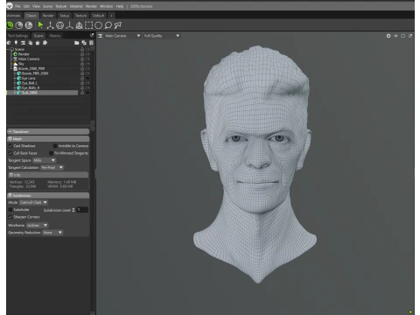Select the Sky item in scene tree

21,64
